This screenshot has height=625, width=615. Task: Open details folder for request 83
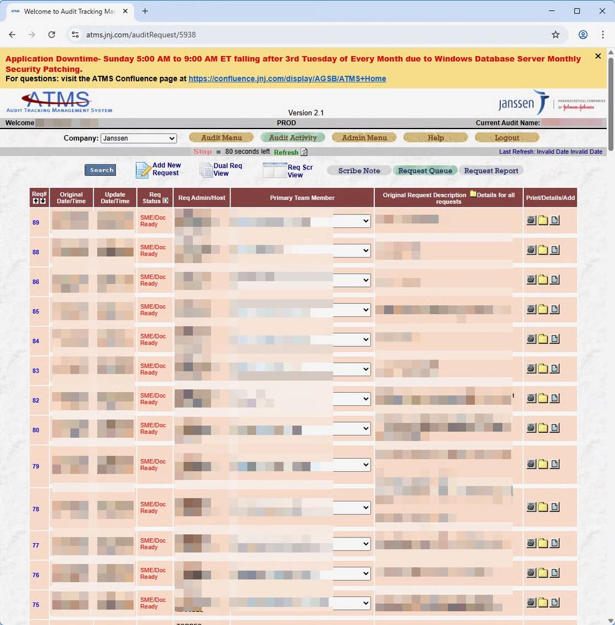coord(543,368)
